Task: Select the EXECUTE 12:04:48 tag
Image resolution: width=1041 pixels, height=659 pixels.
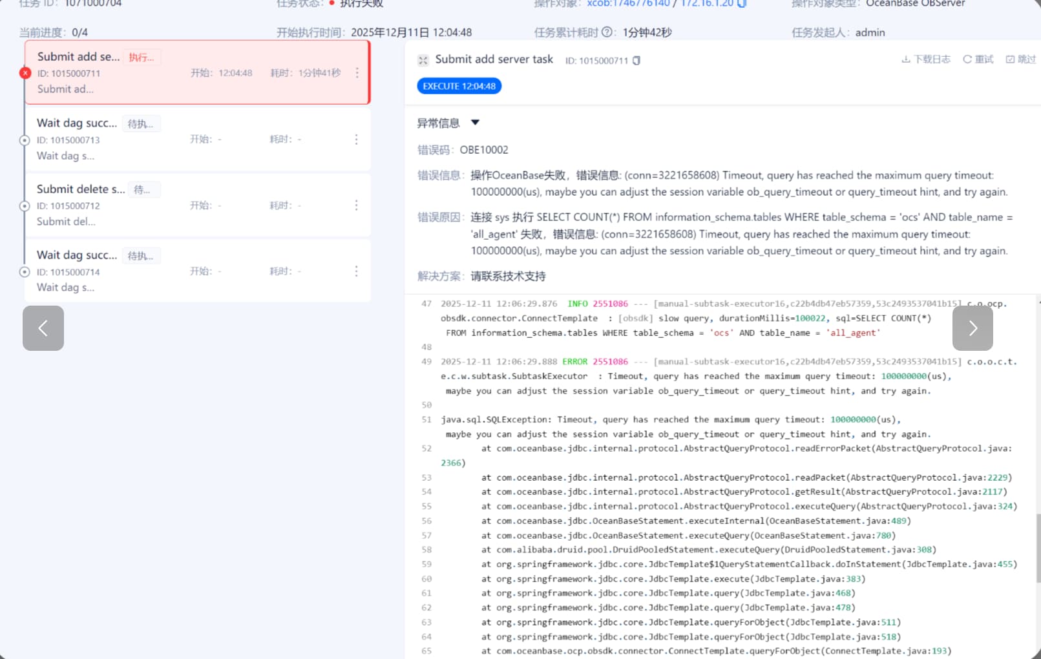Action: [x=459, y=86]
